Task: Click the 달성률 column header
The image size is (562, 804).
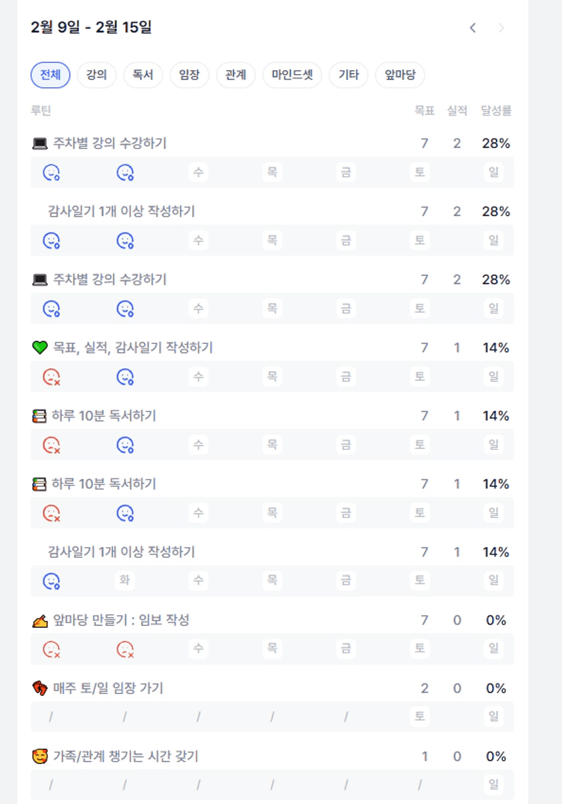Action: pos(496,111)
